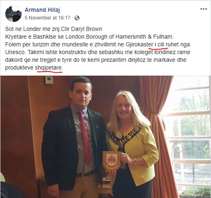The width and height of the screenshot is (211, 198).
Task: Open the attached post photo
Action: (105, 137)
